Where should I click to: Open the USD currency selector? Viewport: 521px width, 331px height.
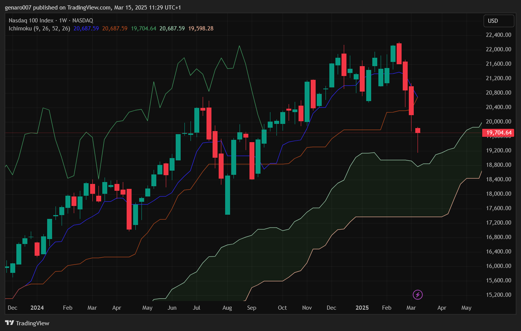[x=499, y=21]
